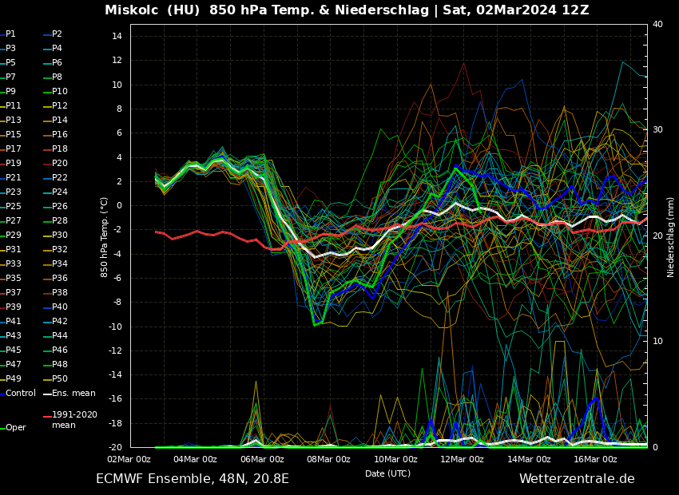Click the P1 legend label

10,34
